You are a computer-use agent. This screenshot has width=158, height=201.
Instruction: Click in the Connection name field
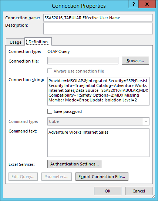pyautogui.click(x=98, y=18)
